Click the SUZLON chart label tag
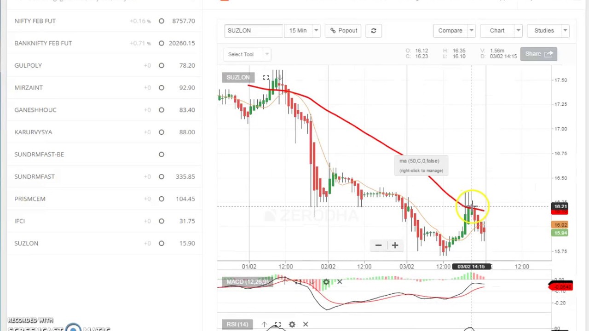The image size is (589, 331). 238,77
